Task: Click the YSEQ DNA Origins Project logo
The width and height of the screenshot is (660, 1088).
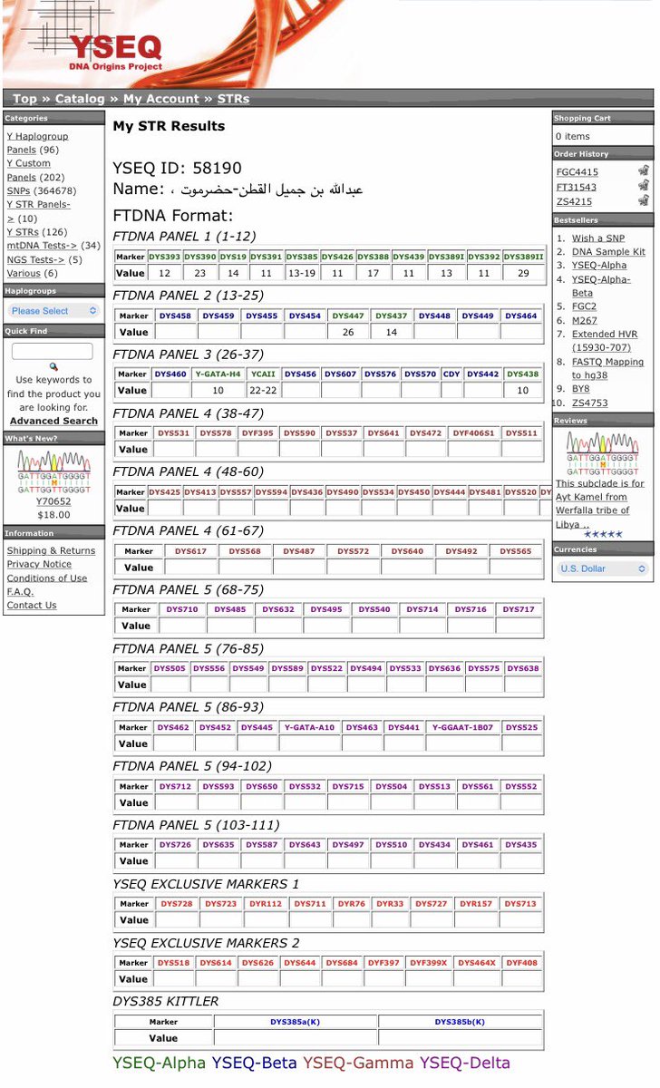Action: click(x=116, y=53)
